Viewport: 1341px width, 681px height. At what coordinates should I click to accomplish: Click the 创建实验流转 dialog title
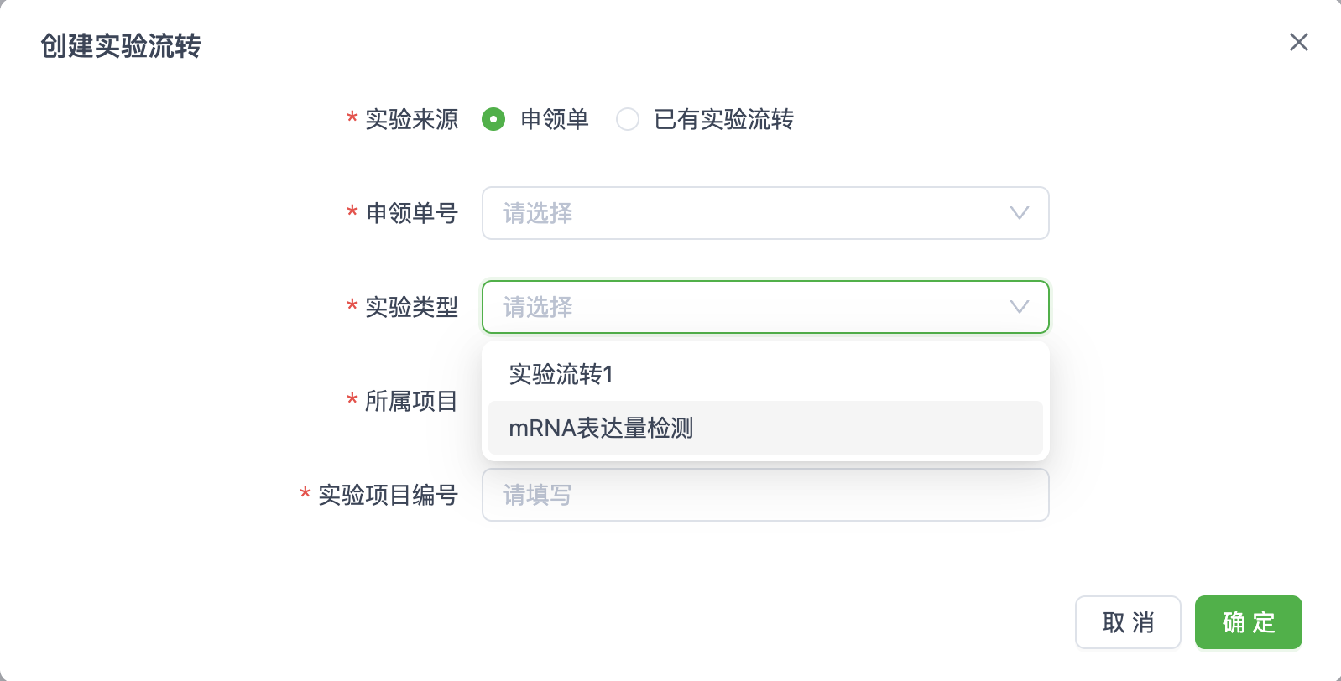[121, 45]
